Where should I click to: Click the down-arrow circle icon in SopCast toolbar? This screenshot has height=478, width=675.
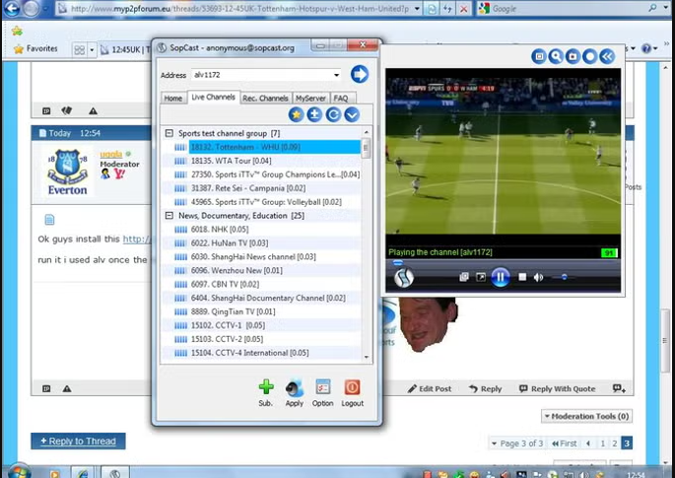tap(352, 114)
